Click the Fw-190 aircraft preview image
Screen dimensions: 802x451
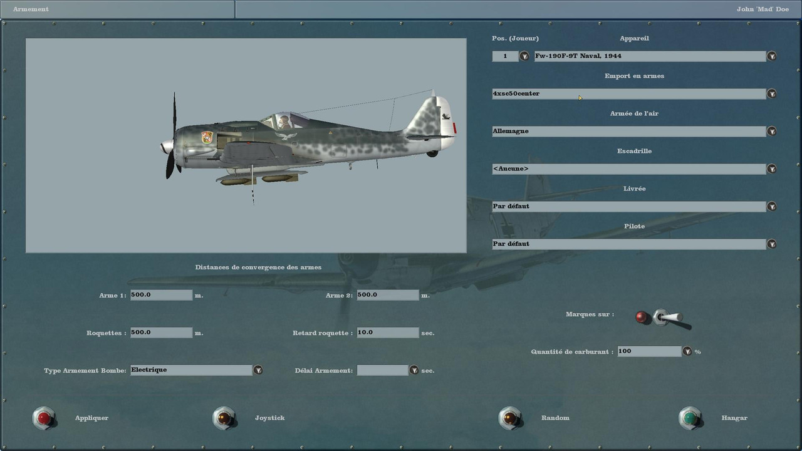click(246, 145)
